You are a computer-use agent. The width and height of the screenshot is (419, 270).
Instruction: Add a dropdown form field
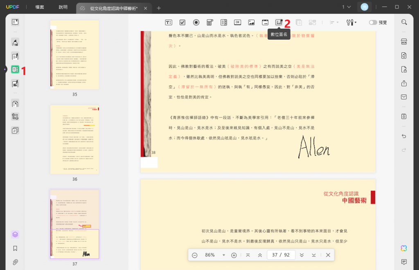[x=210, y=22]
